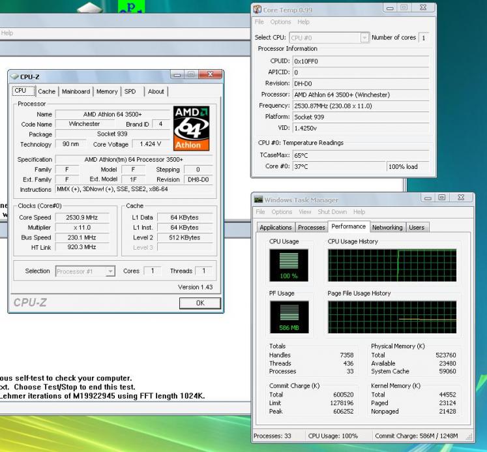Maximize the Windows Task Manager window

pyautogui.click(x=442, y=198)
